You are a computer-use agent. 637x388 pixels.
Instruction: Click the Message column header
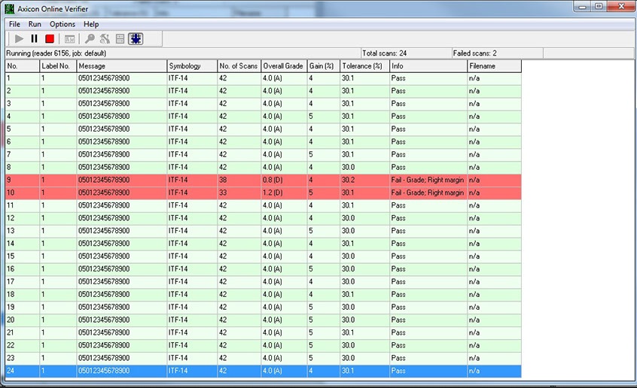(x=122, y=65)
